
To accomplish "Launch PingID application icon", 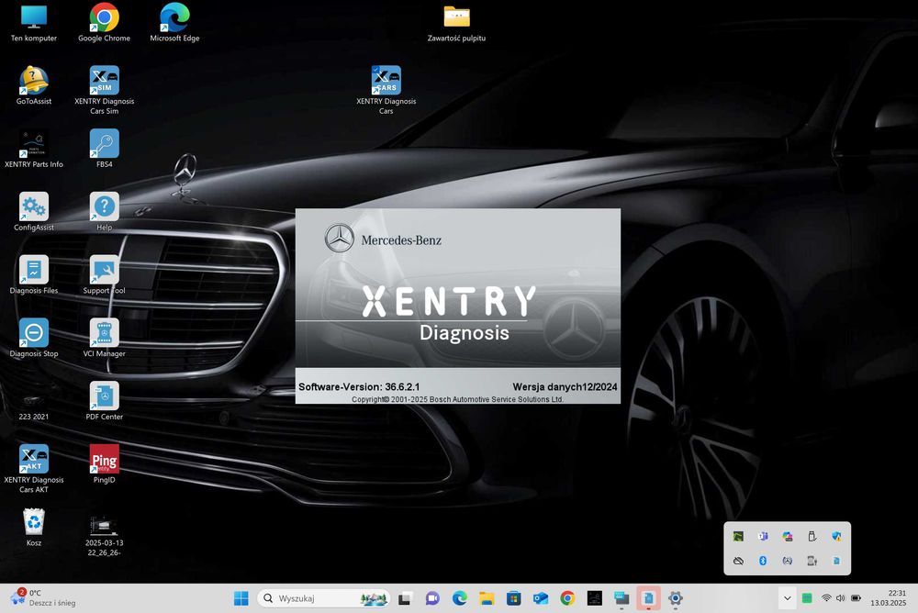I will [x=105, y=464].
